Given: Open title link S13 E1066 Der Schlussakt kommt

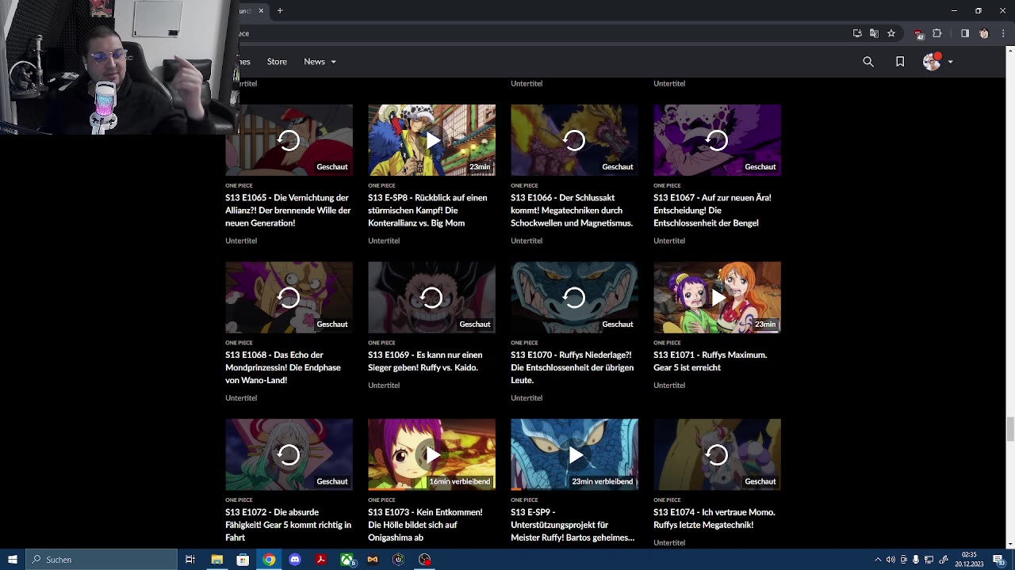Looking at the screenshot, I should pyautogui.click(x=572, y=211).
